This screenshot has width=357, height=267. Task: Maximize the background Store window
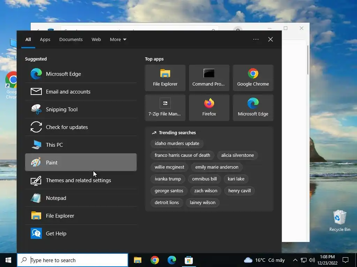[286, 28]
